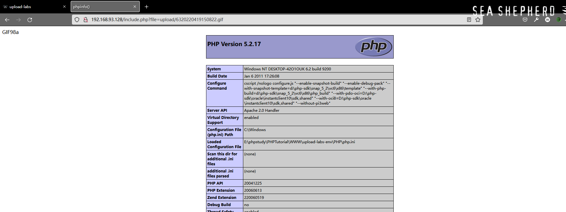The image size is (566, 212).
Task: Click the forward navigation arrow
Action: [x=18, y=20]
